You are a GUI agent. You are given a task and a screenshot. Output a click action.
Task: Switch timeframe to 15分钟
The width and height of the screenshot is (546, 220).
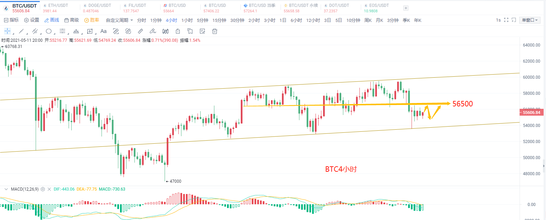[x=219, y=20]
